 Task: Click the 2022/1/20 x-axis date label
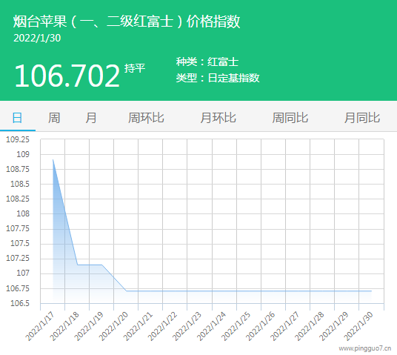click(113, 326)
